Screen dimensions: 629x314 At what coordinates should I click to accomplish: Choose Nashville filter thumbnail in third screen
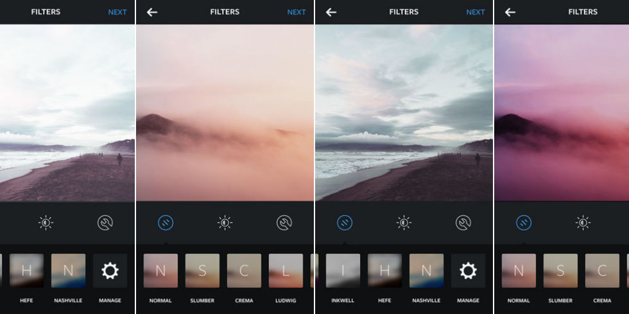tap(426, 270)
